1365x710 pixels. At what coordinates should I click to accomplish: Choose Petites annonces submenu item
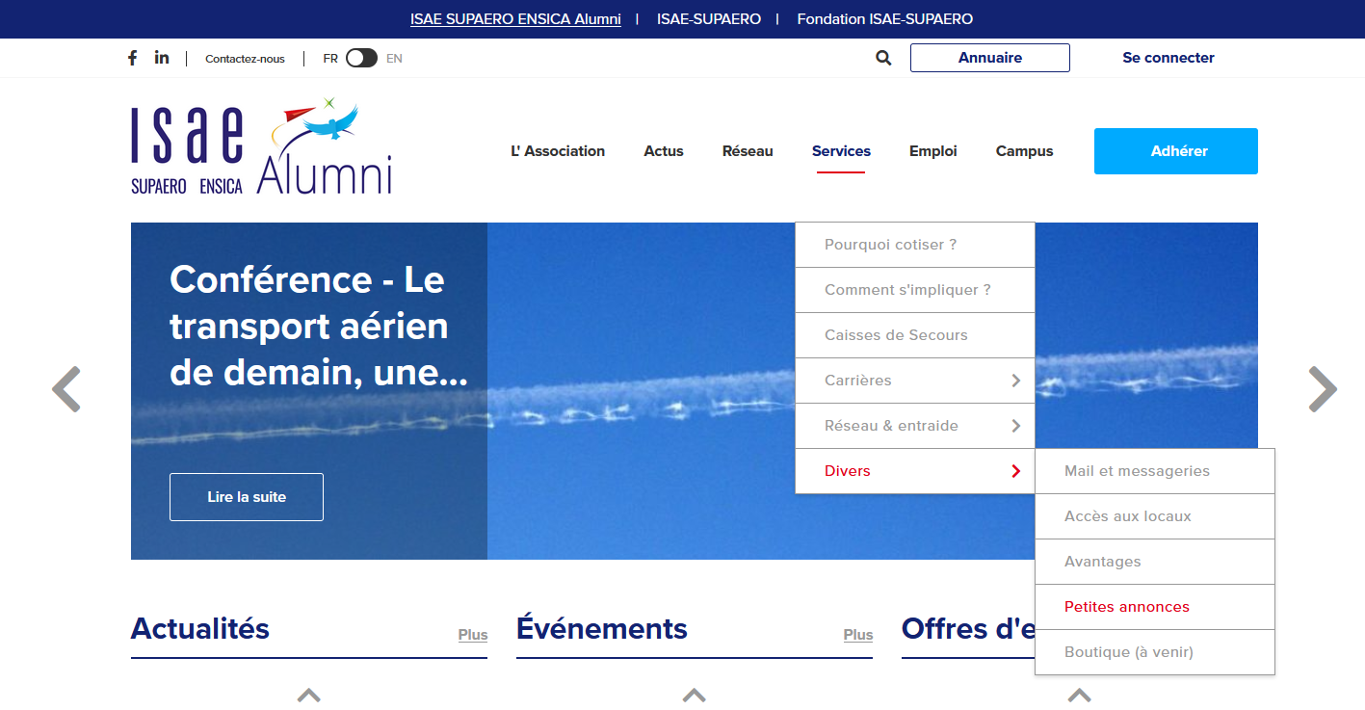point(1155,607)
